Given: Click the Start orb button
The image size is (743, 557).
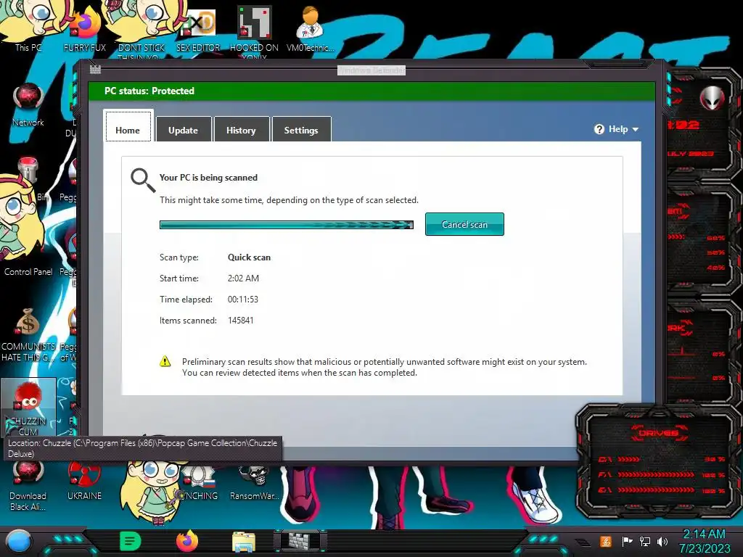Looking at the screenshot, I should (19, 542).
